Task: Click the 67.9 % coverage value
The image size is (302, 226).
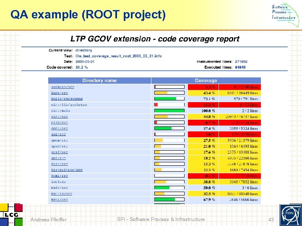Action: (x=209, y=200)
